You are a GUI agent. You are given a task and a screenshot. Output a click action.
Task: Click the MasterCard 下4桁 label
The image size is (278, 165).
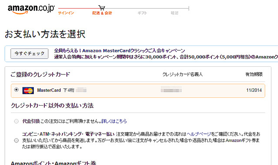[56, 90]
